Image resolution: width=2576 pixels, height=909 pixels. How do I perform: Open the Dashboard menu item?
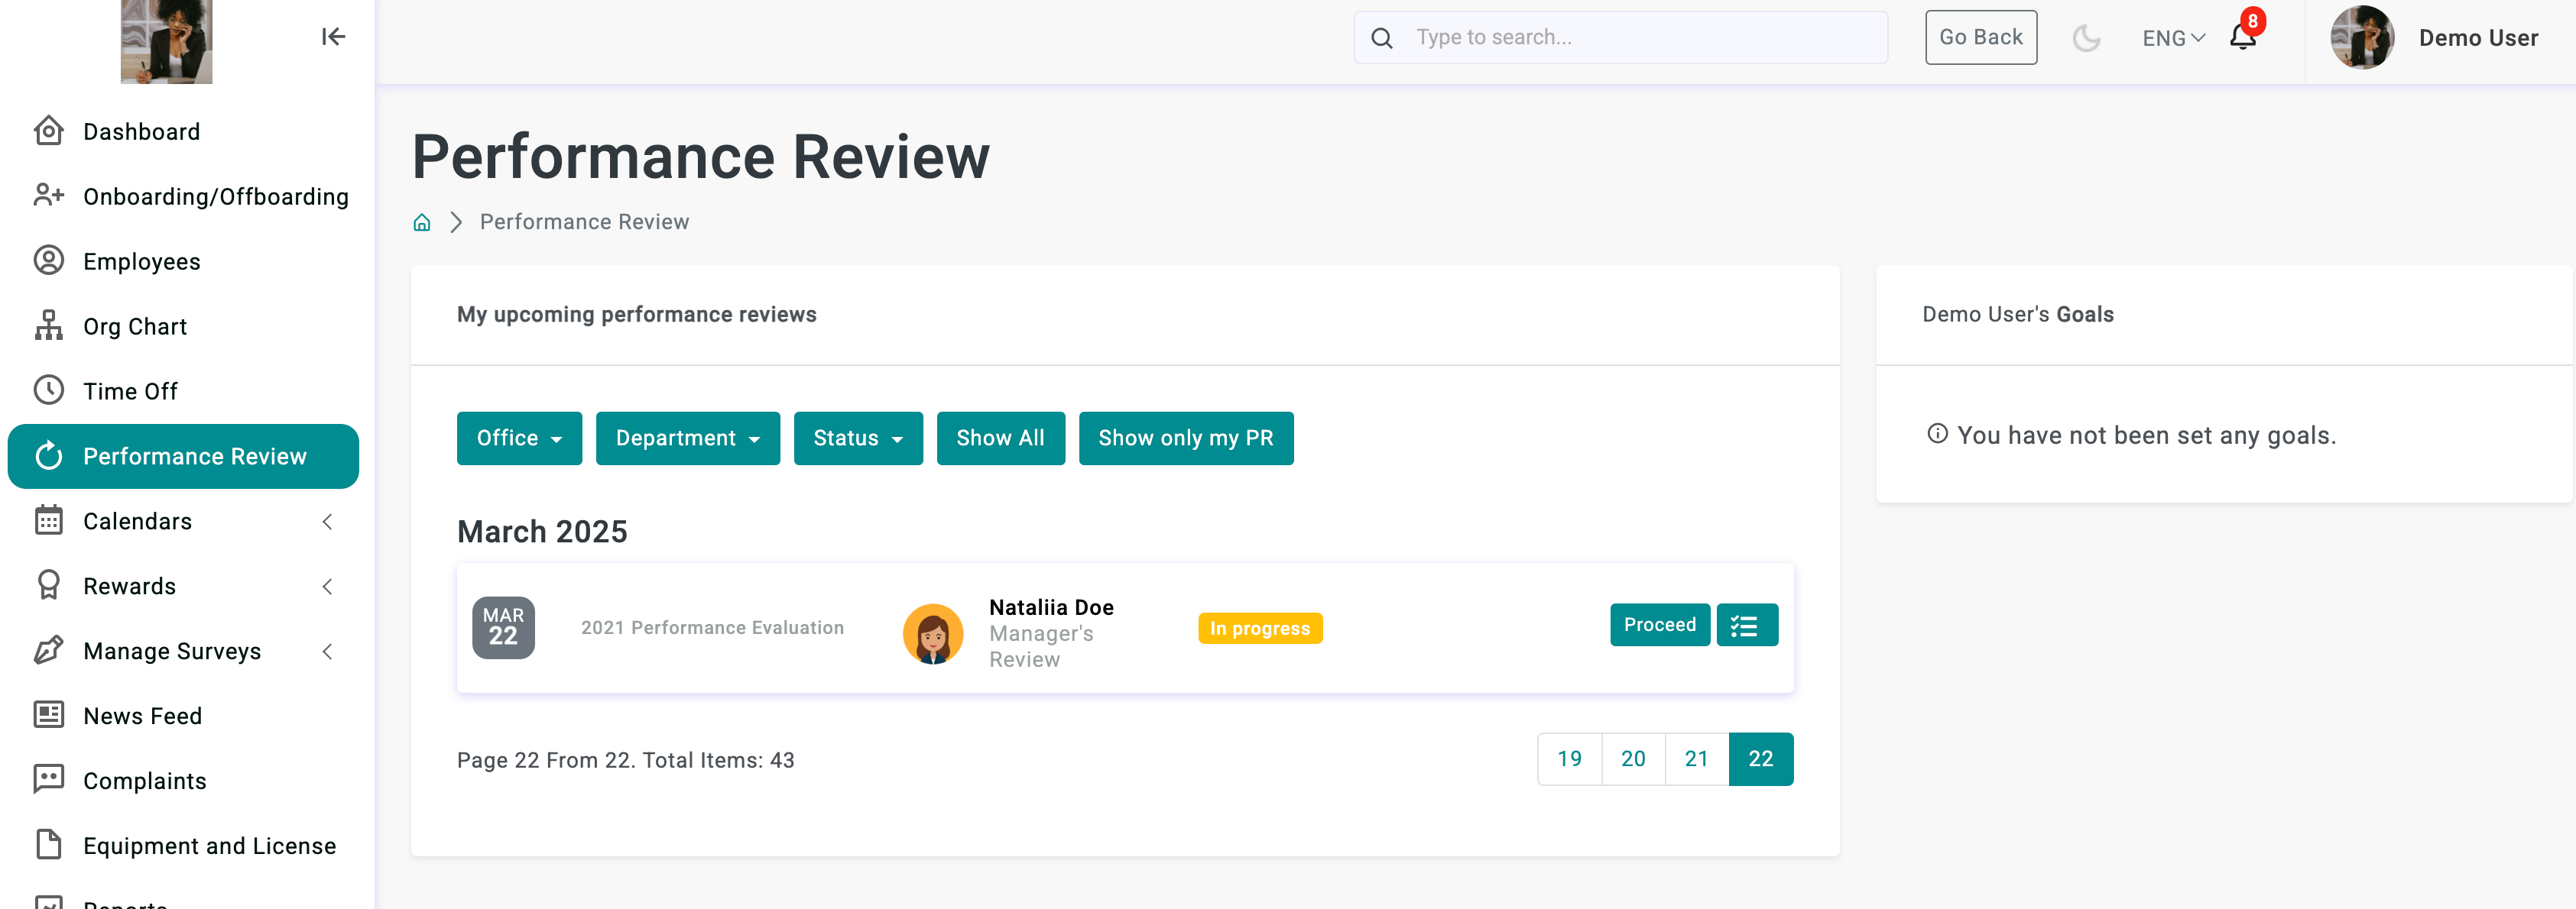click(x=183, y=132)
